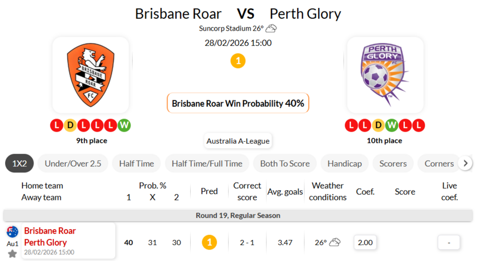Switch to the Under/Over 2.5 tab

[73, 163]
